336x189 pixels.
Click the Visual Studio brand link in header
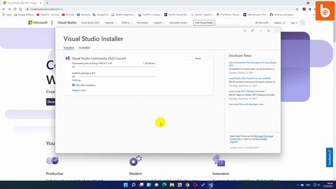(x=67, y=23)
